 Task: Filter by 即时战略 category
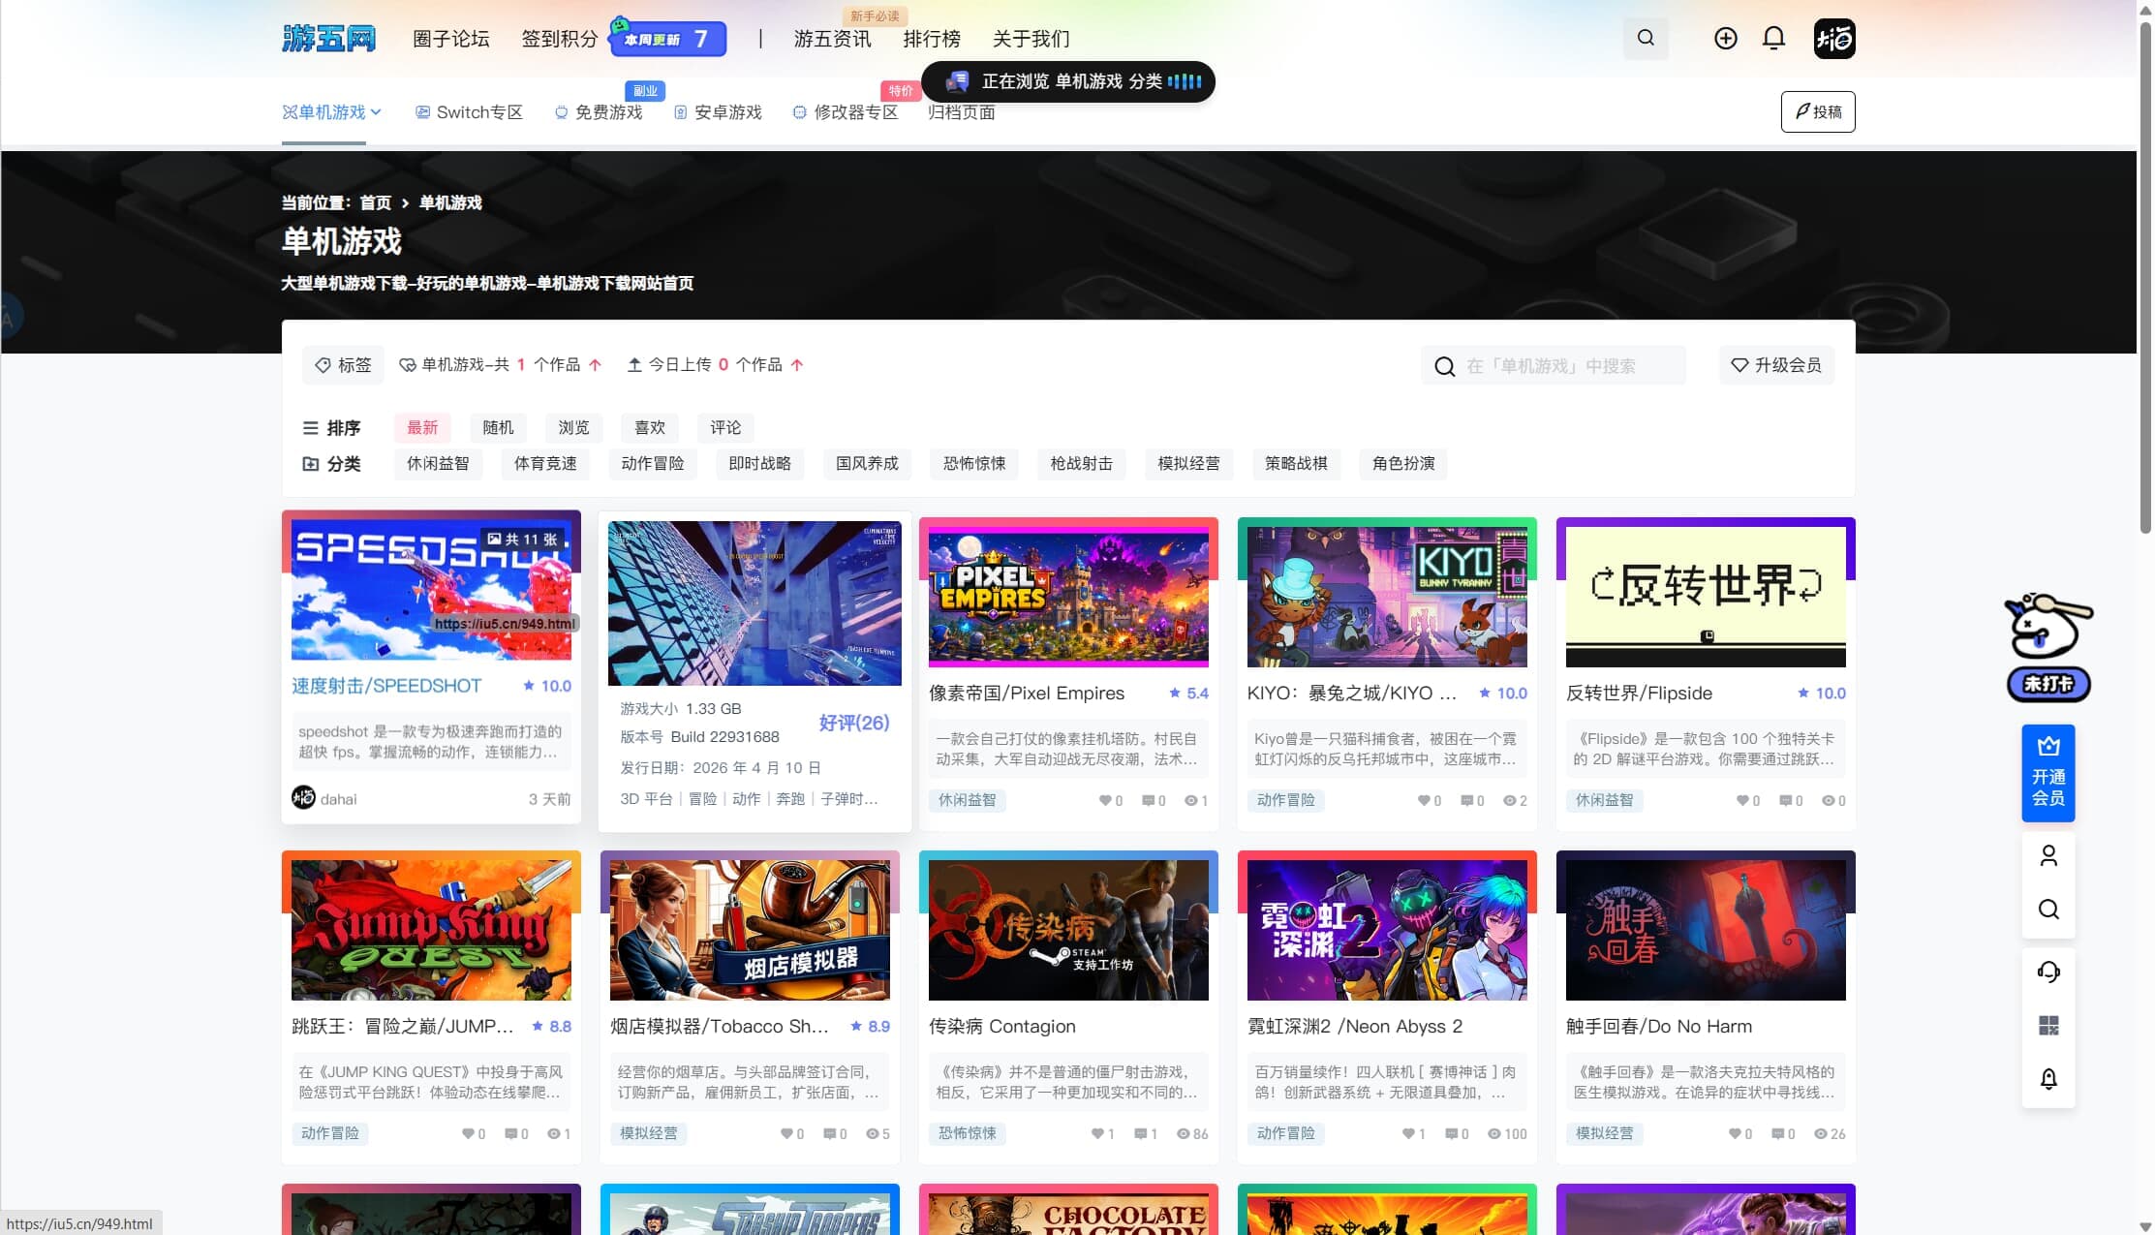[x=760, y=464]
